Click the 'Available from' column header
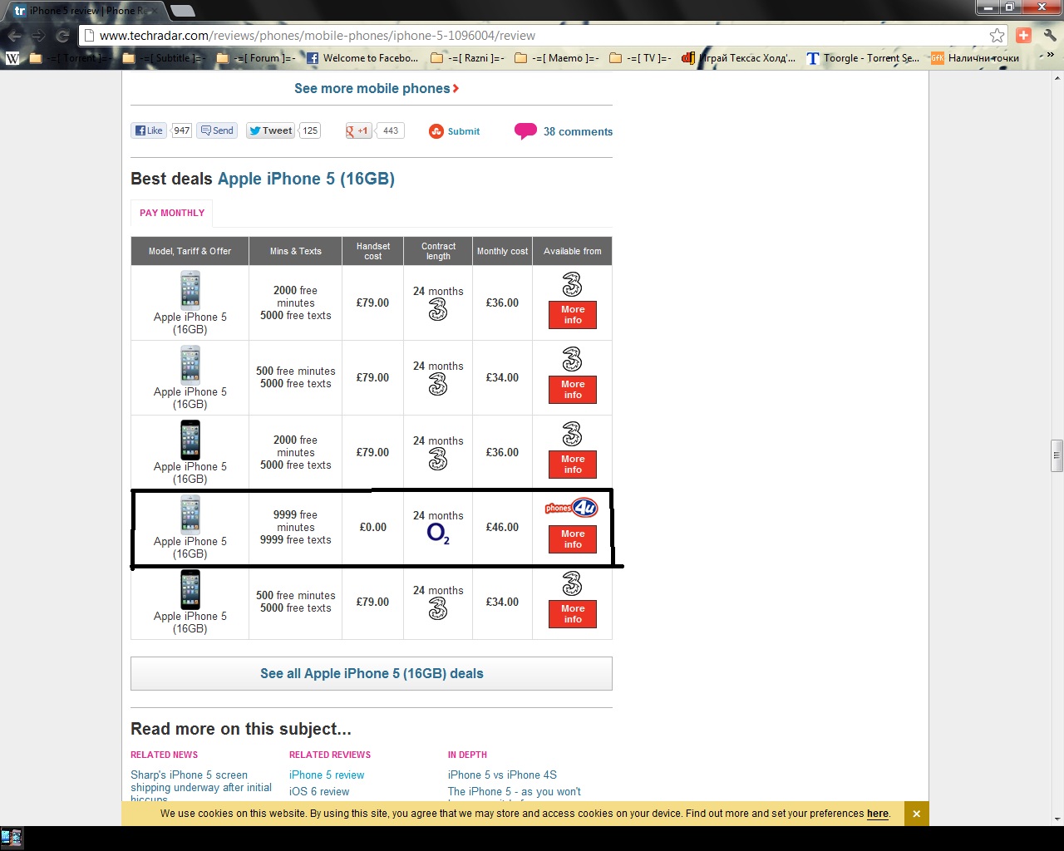Screen dimensions: 1064x851 (573, 251)
